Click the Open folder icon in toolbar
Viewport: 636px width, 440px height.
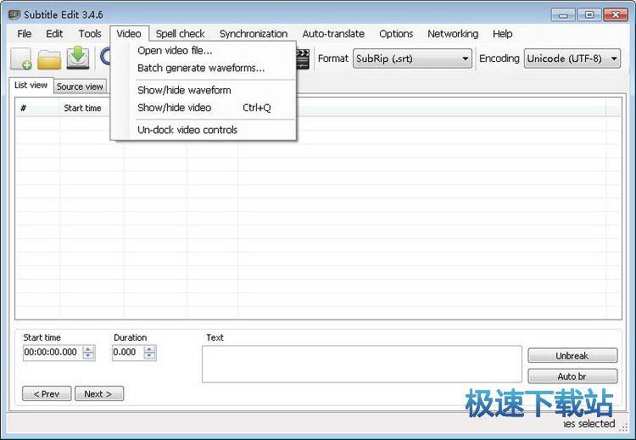[x=49, y=58]
